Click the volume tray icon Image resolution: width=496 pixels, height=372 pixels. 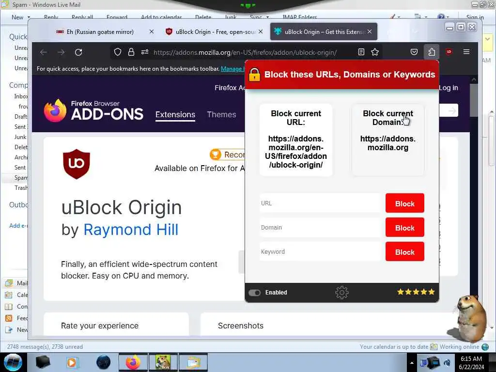[x=447, y=362]
